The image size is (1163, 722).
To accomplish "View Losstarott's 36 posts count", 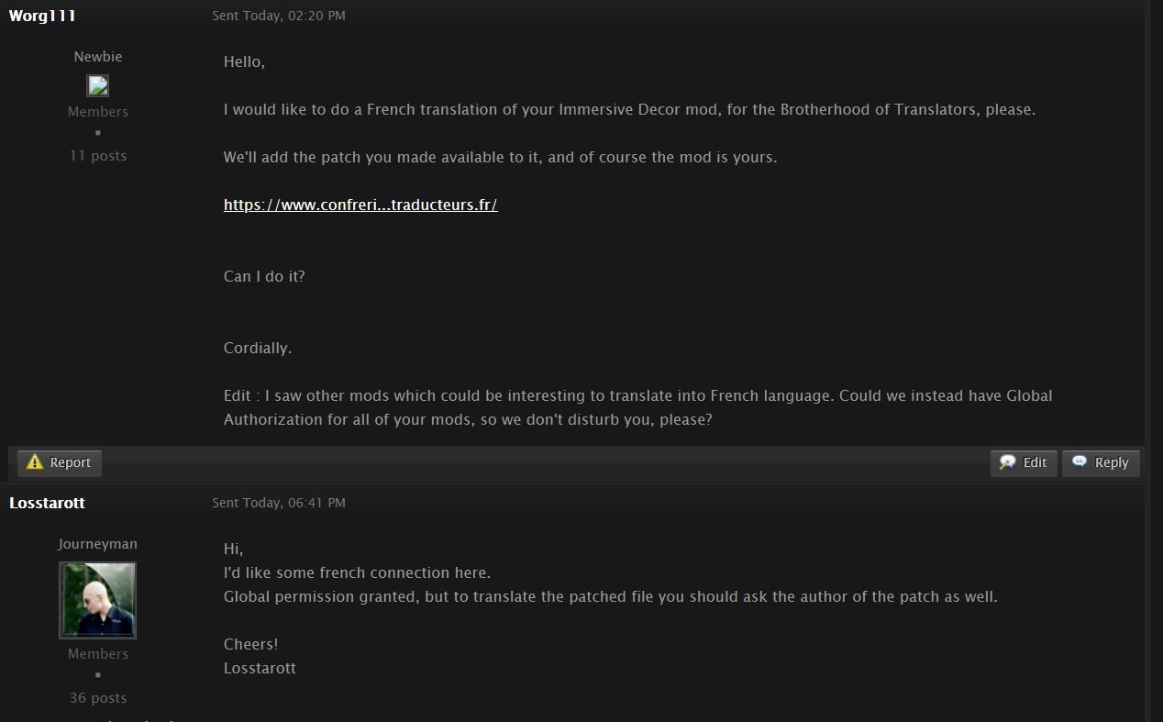I will (x=98, y=698).
